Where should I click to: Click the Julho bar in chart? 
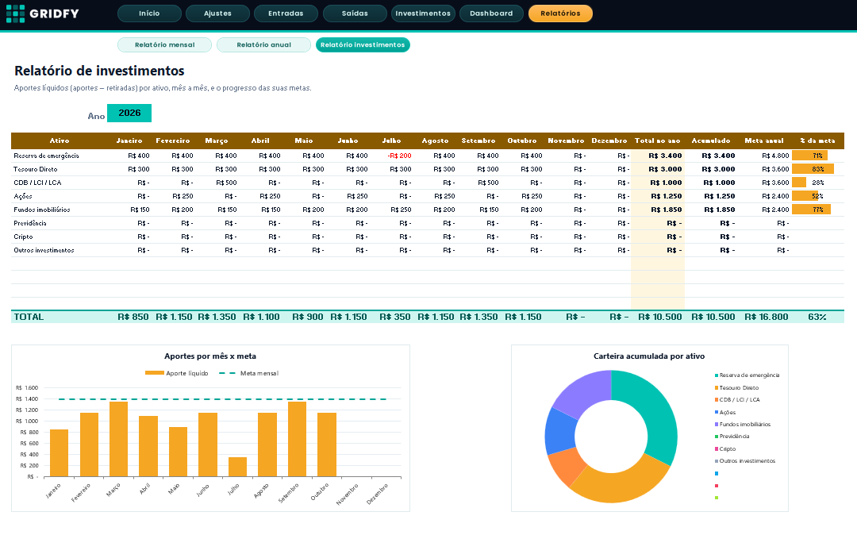point(238,468)
